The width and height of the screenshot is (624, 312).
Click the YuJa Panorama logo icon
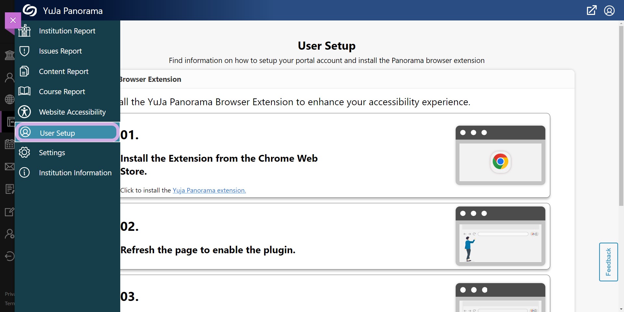(x=30, y=10)
